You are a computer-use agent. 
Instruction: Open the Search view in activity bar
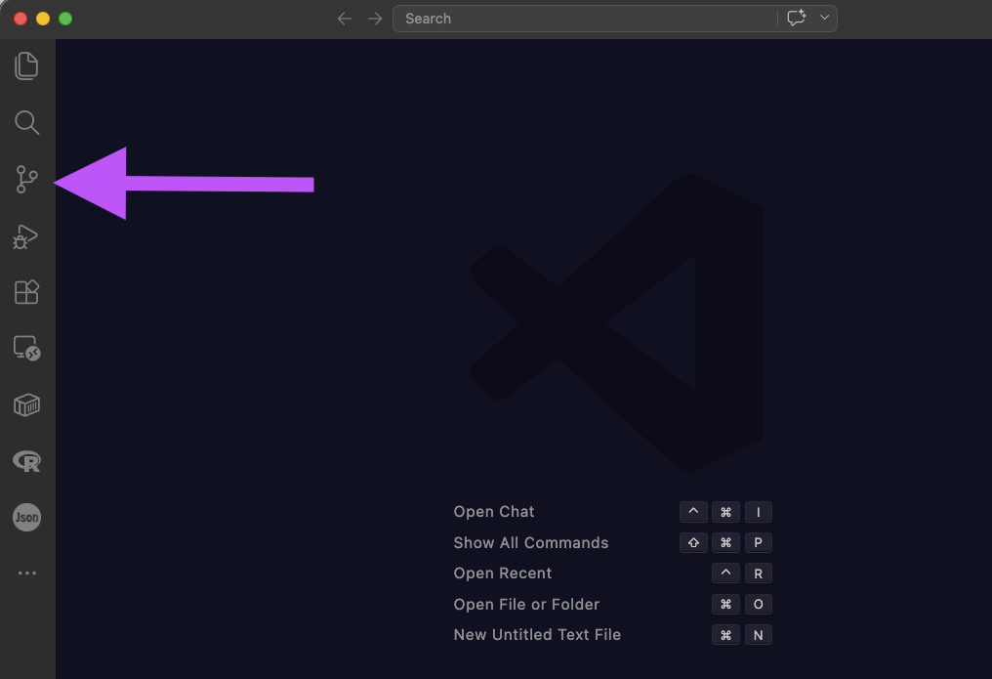(26, 123)
